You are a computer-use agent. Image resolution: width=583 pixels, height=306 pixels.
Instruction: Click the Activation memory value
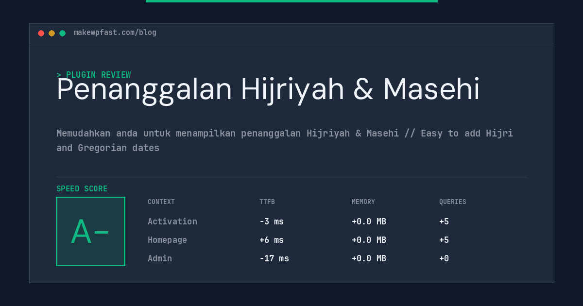point(369,221)
